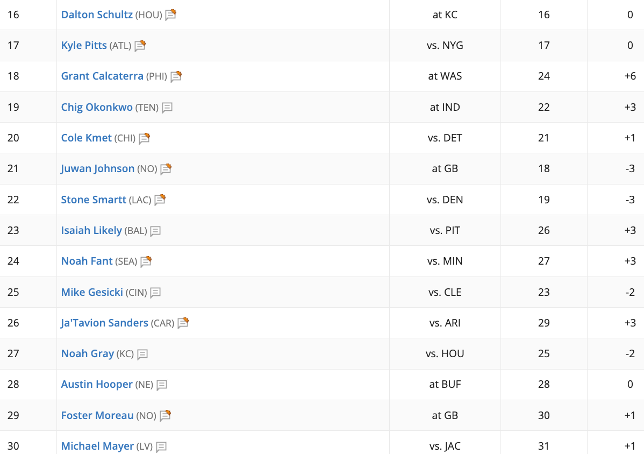Open note icon for Noah Gray
Screen dimensions: 644x454
(x=142, y=354)
